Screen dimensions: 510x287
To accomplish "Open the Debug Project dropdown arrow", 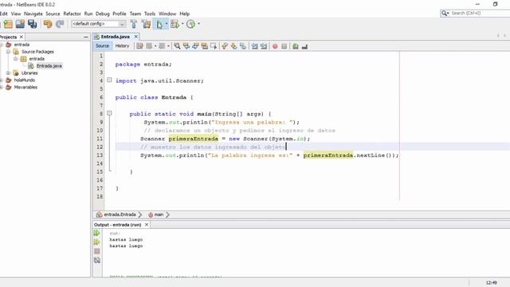I will 182,24.
